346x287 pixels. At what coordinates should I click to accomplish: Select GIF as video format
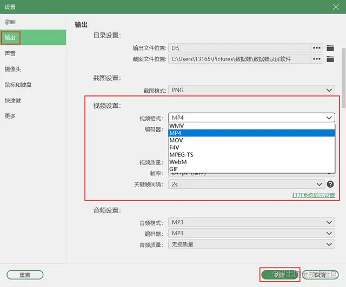251,169
